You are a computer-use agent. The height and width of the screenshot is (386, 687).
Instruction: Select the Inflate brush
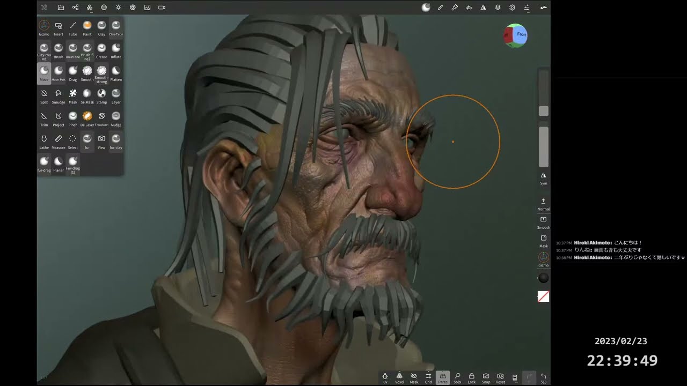click(116, 50)
